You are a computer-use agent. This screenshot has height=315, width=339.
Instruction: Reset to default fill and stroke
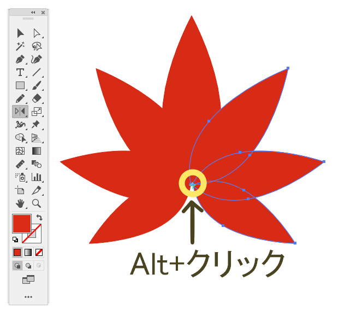point(15,240)
